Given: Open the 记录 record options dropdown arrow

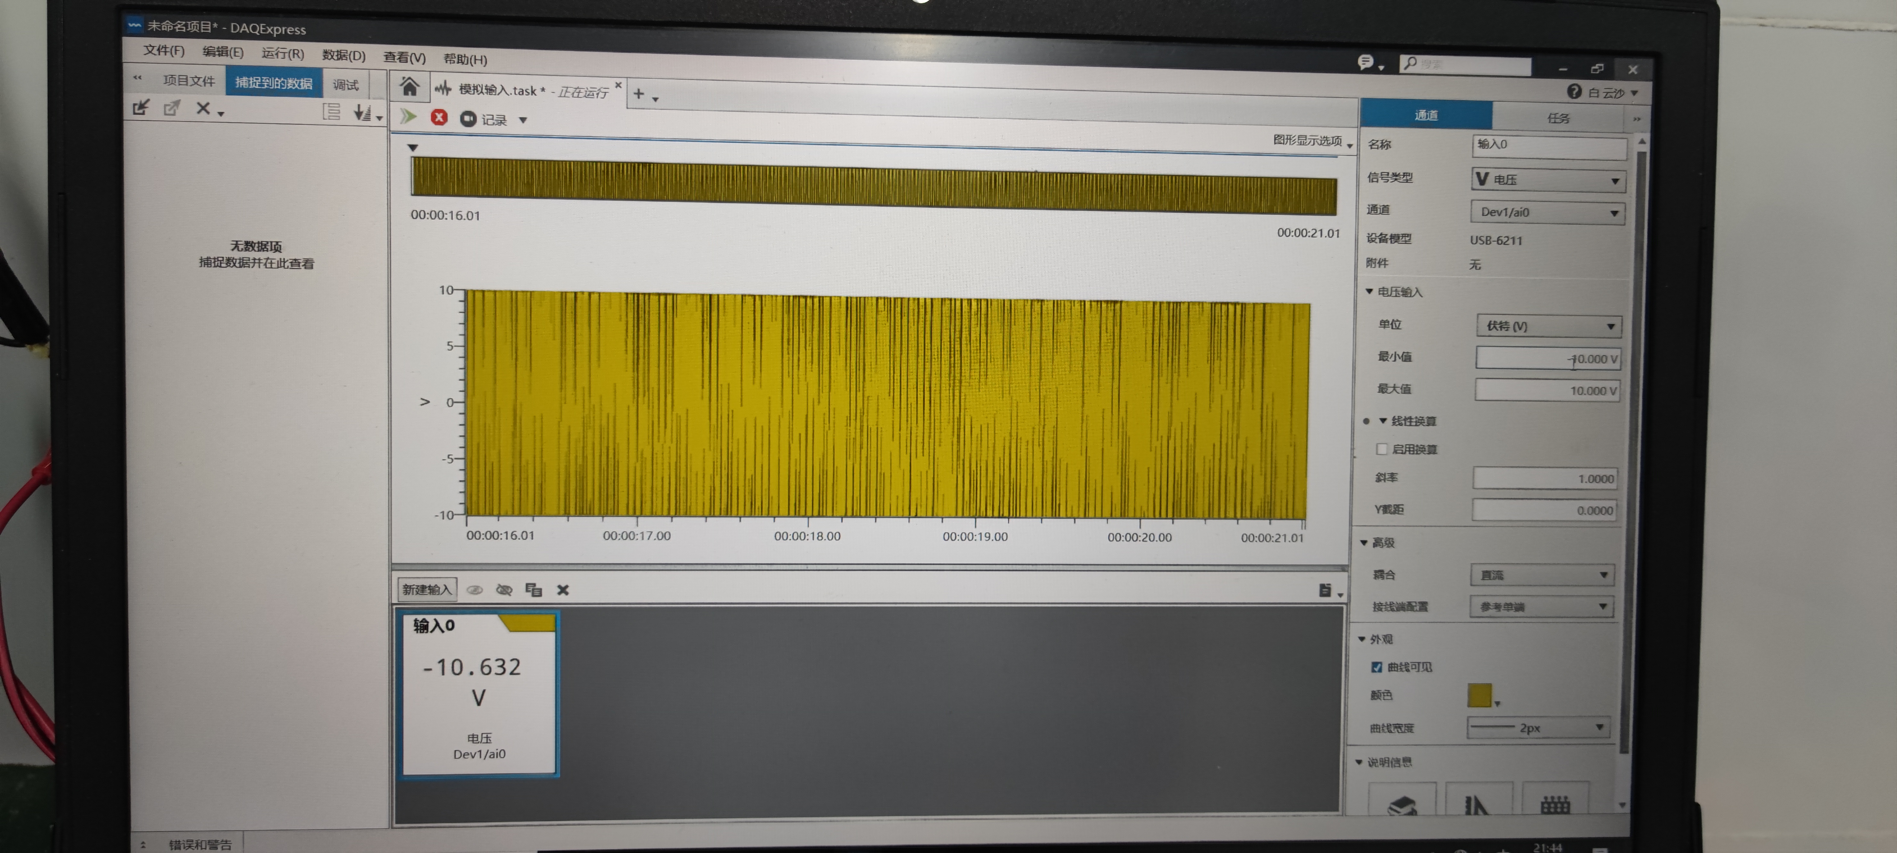Looking at the screenshot, I should (x=523, y=120).
